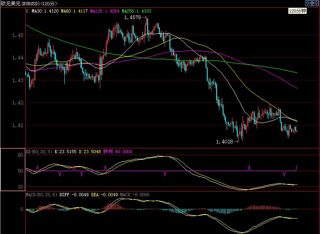Click the MACD(60,20,6) indicator name
Screen dimensions: 320x234
(x=42, y=195)
